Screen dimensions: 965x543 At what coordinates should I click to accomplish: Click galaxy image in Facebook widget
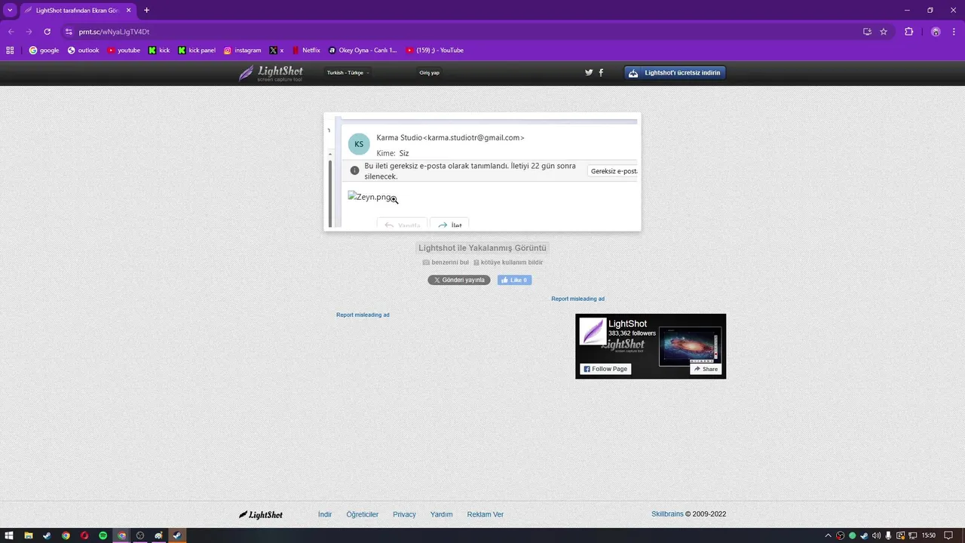pos(690,346)
